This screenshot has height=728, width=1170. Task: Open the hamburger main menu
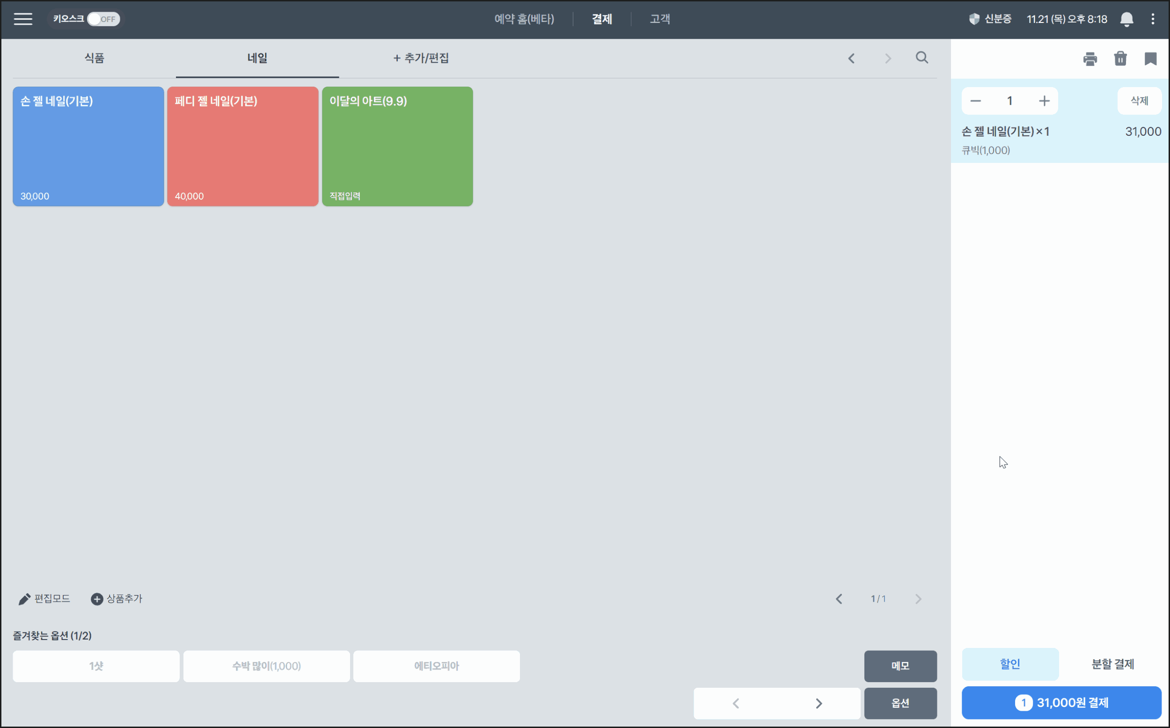(x=22, y=19)
